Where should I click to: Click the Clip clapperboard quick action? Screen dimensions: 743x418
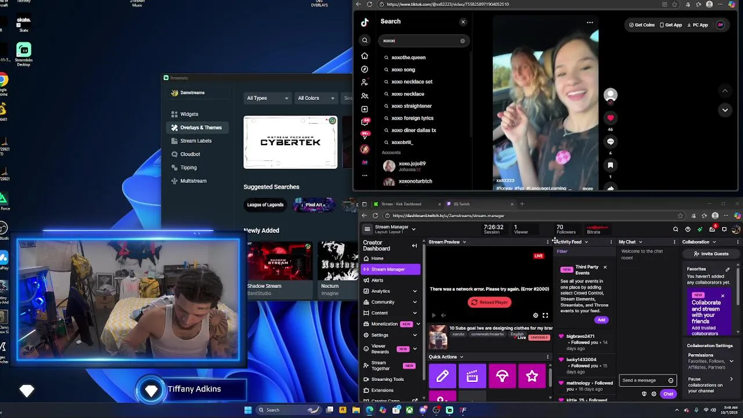473,376
